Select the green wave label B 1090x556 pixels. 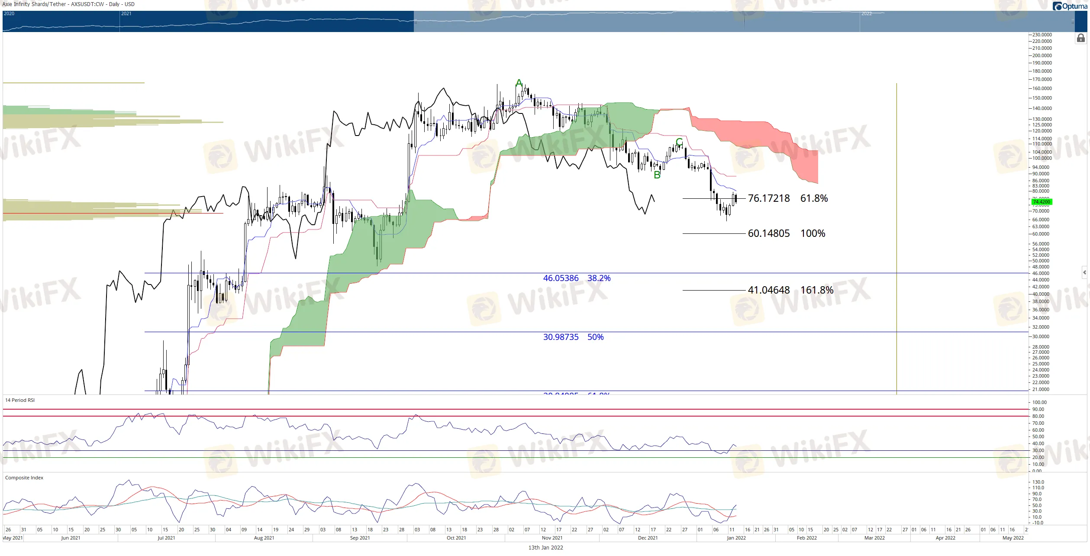pos(657,175)
